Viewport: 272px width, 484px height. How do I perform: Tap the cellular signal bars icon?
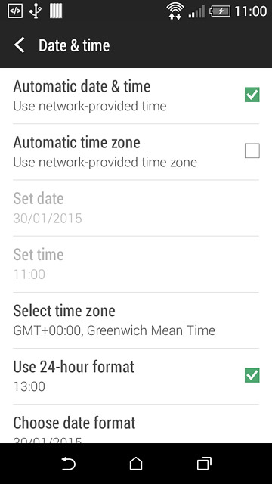point(196,12)
